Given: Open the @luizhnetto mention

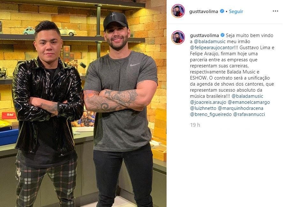Looking at the screenshot, I should (203, 108).
